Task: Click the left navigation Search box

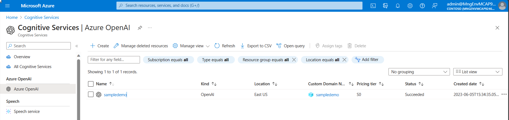Action: pos(39,46)
